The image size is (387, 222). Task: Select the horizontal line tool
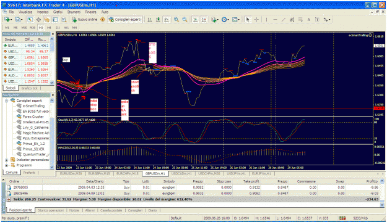tap(275, 19)
